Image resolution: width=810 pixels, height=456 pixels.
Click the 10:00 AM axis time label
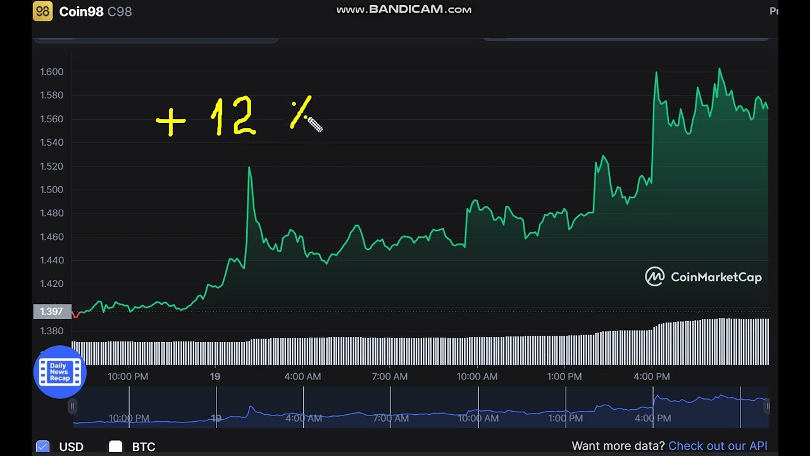(x=477, y=376)
